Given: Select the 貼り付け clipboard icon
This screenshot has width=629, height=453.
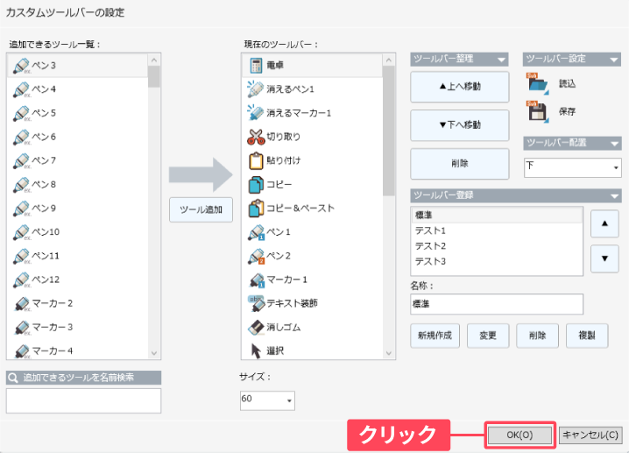Looking at the screenshot, I should click(256, 160).
